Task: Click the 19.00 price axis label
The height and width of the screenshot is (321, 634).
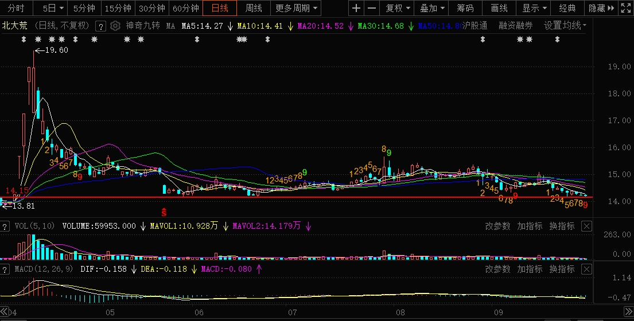Action: coord(620,67)
